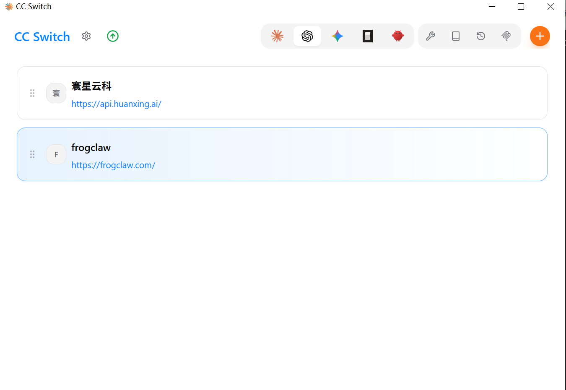Click the CC Switch header title

pos(42,37)
